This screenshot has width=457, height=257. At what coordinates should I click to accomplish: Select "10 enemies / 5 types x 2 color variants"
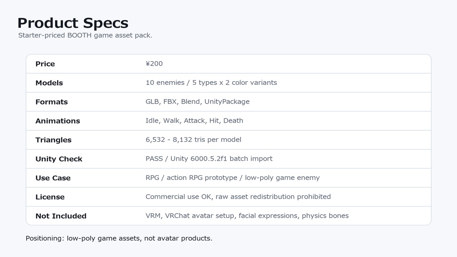point(211,83)
